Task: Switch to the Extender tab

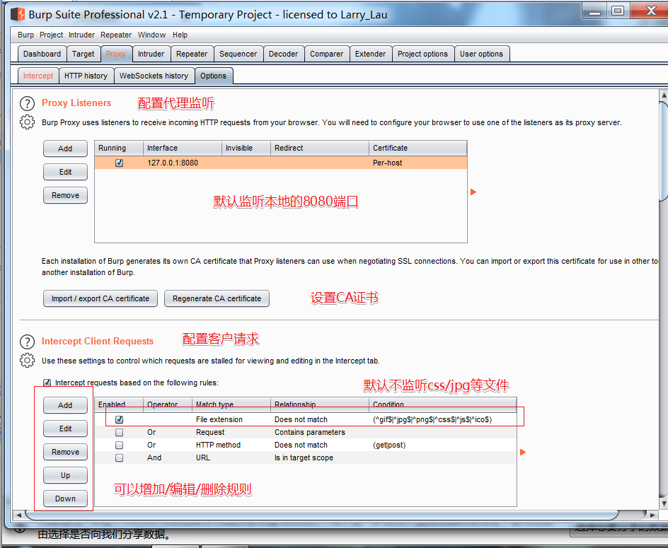Action: point(370,54)
